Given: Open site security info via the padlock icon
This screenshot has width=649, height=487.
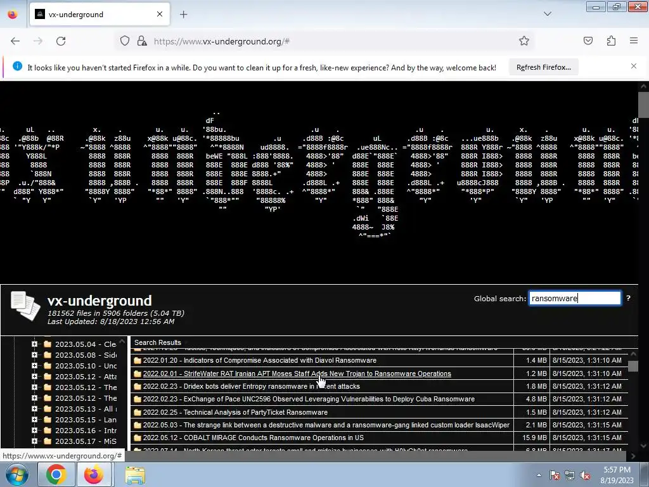Looking at the screenshot, I should [x=142, y=41].
